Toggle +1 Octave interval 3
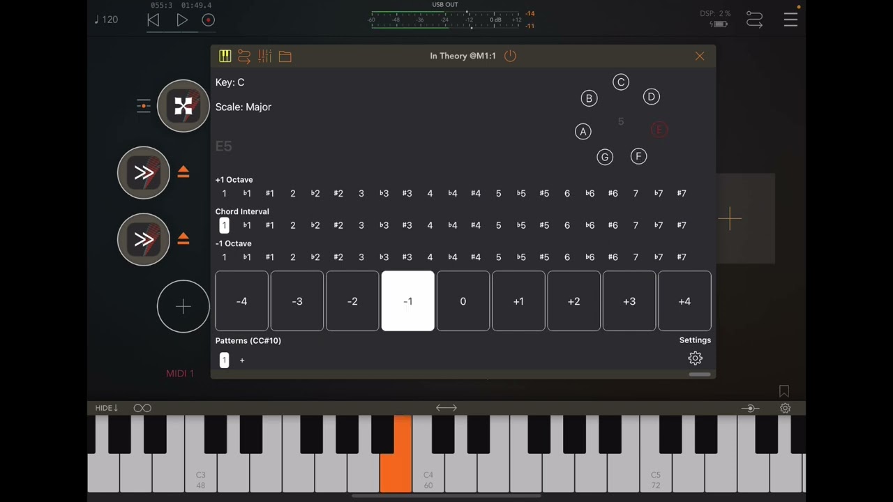 (x=361, y=193)
